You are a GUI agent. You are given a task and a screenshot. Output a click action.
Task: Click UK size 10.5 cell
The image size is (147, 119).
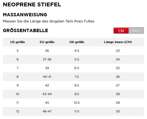point(77,103)
